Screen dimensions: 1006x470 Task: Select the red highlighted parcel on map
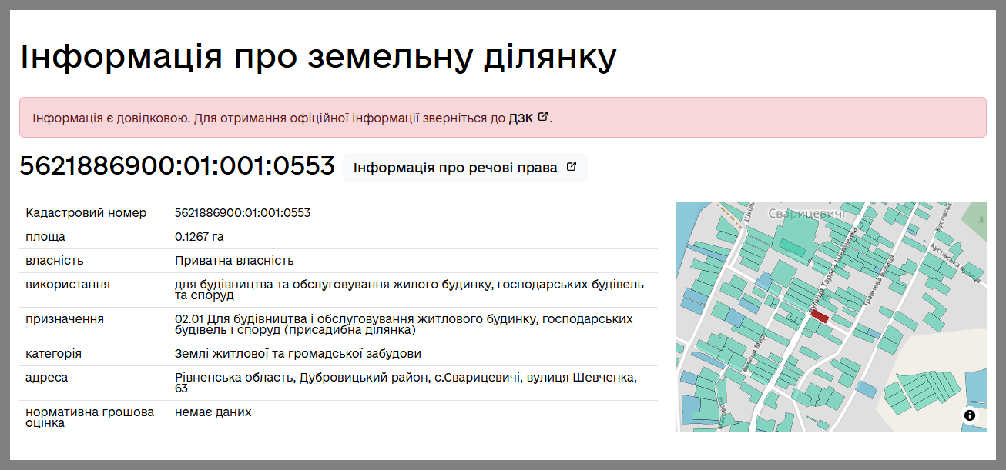click(x=819, y=315)
